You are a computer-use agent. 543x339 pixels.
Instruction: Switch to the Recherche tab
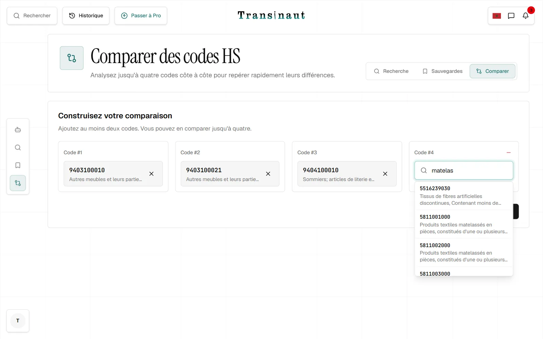point(391,71)
